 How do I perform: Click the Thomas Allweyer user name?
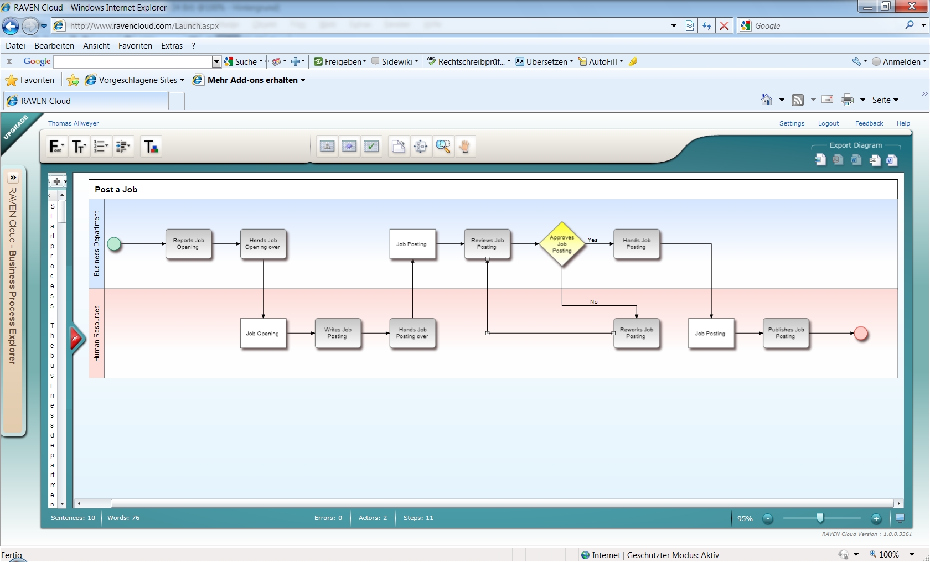coord(74,123)
